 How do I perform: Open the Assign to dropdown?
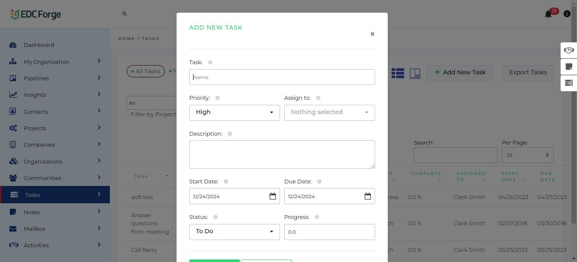(329, 112)
